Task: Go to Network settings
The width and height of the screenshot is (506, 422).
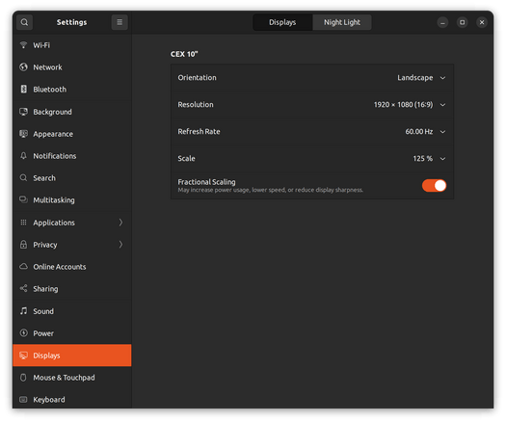Action: [72, 66]
